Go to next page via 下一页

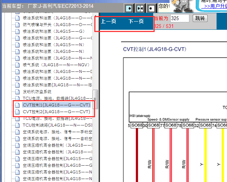click(x=136, y=21)
